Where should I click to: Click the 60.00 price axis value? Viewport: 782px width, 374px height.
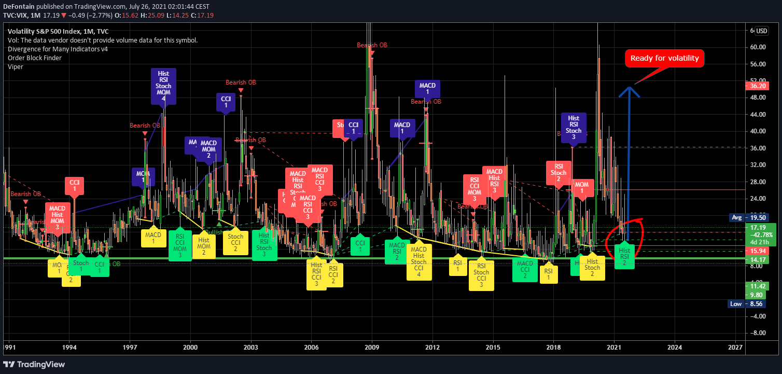point(758,47)
